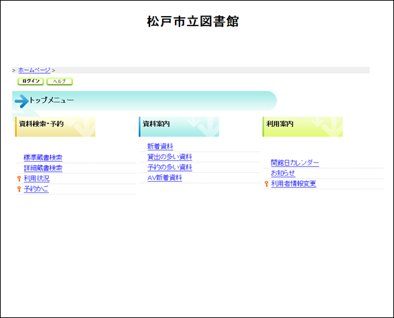Image resolution: width=394 pixels, height=318 pixels.
Task: Open 貸出の多い資料 link
Action: (x=170, y=157)
